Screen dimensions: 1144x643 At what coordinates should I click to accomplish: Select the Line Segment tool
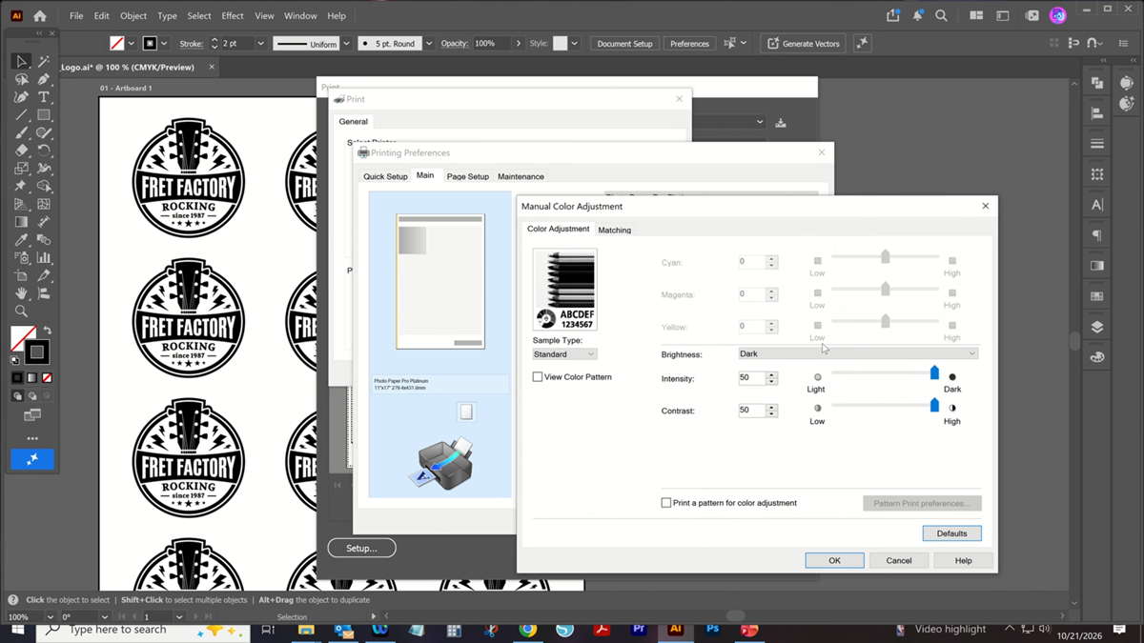tap(21, 115)
